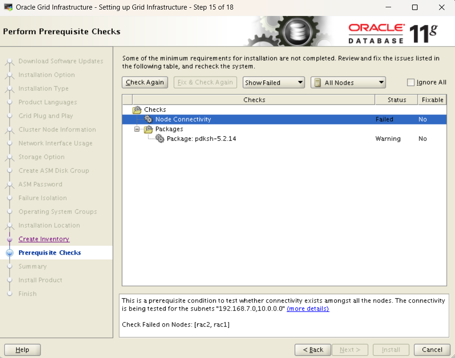The height and width of the screenshot is (358, 455).
Task: Select the Packages tree item
Action: (x=169, y=129)
